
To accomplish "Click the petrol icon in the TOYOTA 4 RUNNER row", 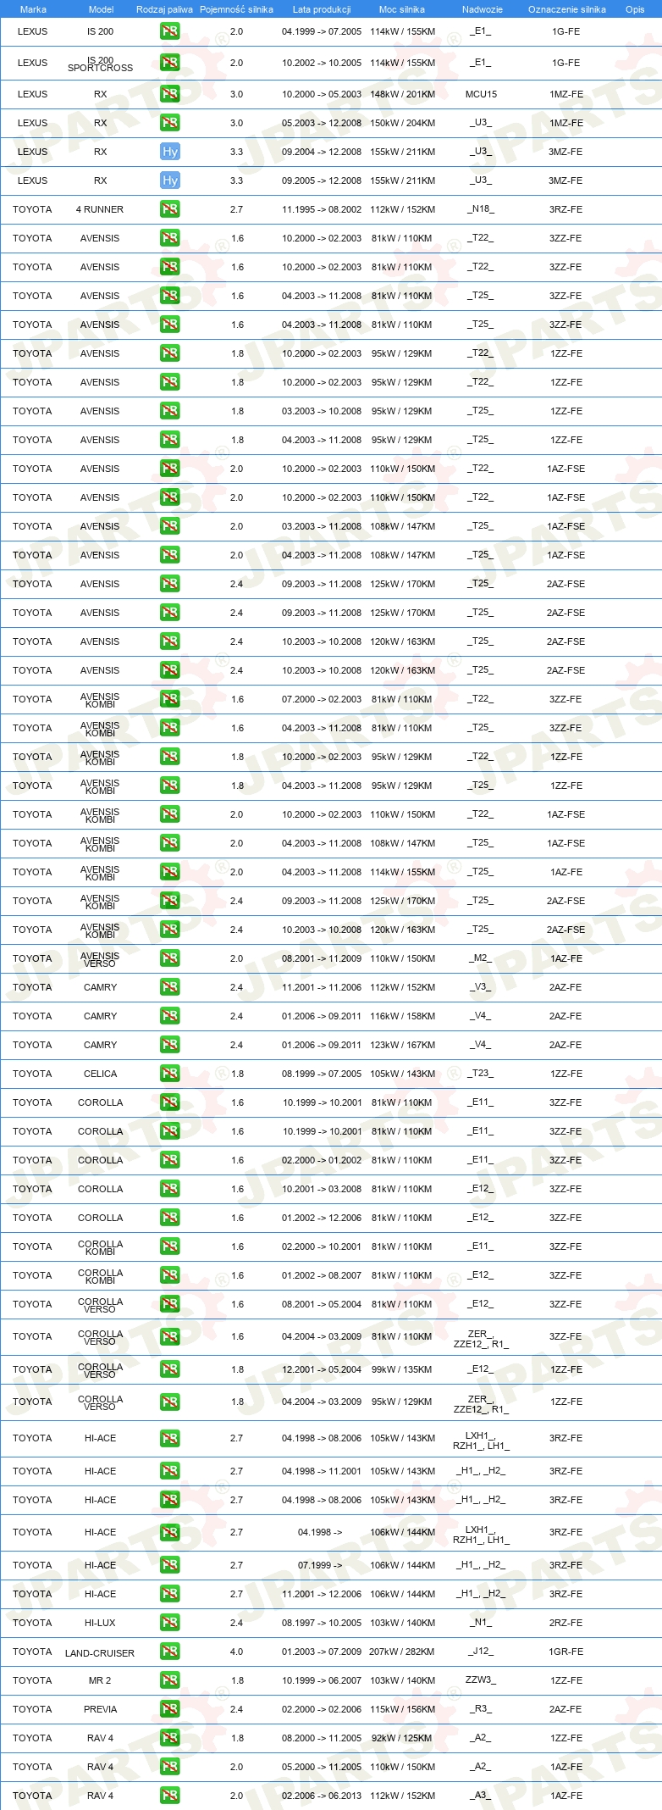I will tap(170, 209).
